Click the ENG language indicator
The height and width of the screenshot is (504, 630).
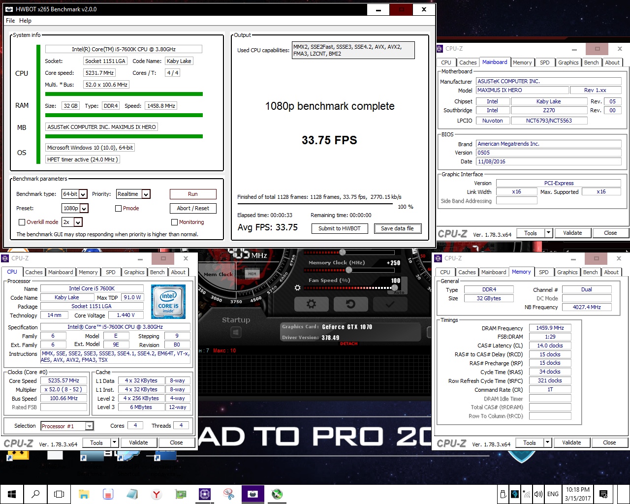point(553,494)
